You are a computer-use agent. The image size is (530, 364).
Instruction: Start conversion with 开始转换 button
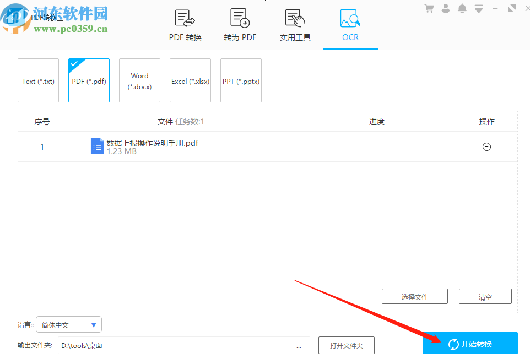point(470,344)
